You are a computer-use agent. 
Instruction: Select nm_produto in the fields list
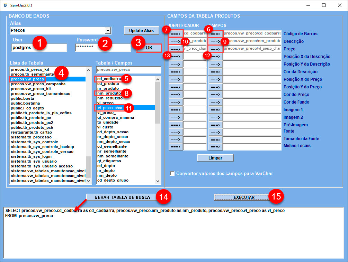pos(109,93)
